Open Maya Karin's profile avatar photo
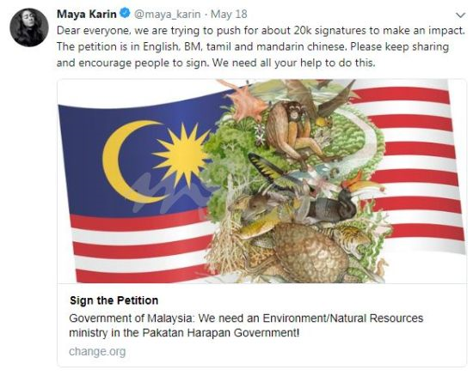This screenshot has height=382, width=473. 29,27
